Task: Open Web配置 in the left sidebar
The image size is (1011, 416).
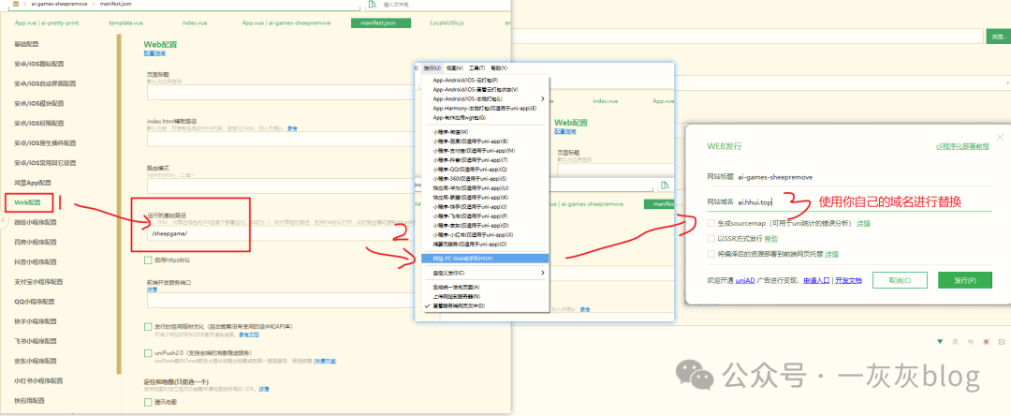Action: [x=28, y=202]
